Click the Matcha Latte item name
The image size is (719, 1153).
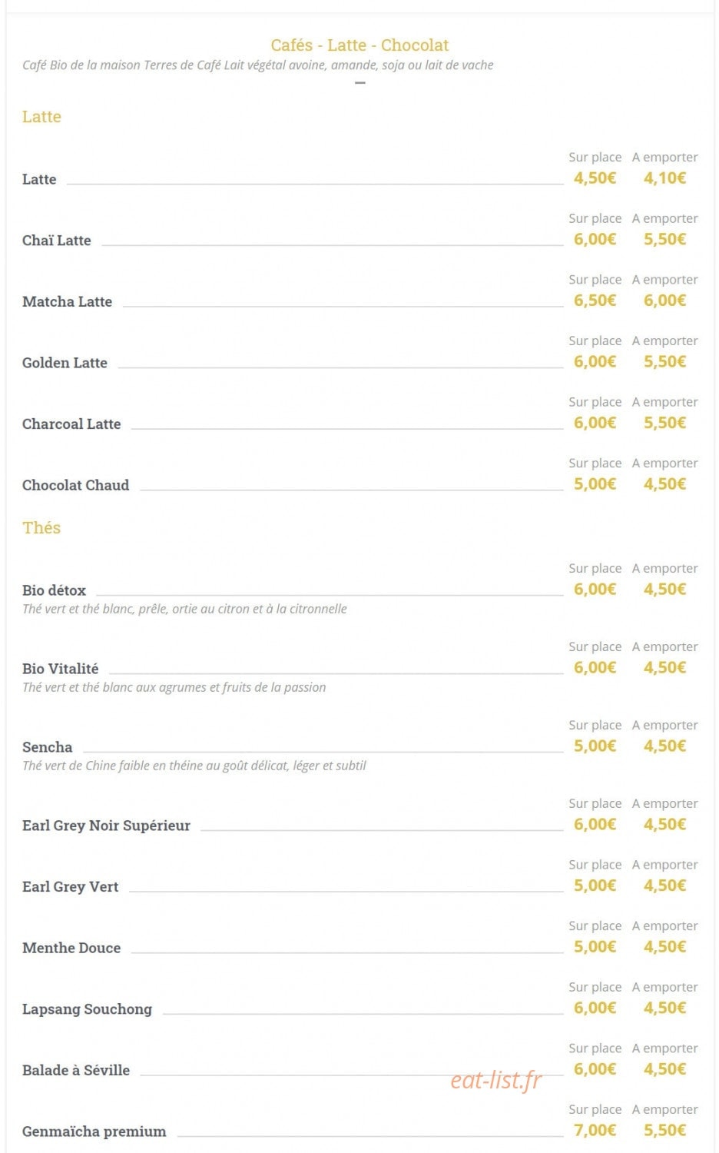point(68,302)
